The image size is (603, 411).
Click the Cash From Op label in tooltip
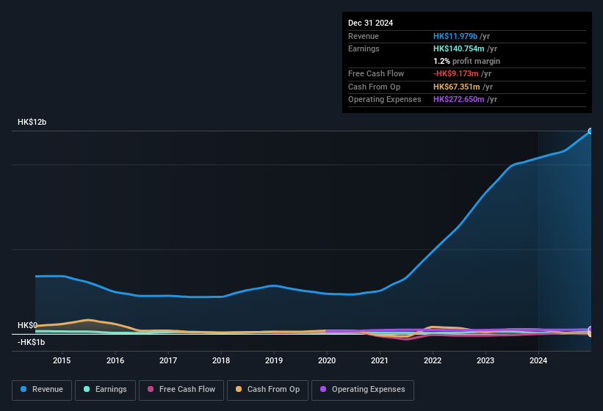[x=374, y=87]
